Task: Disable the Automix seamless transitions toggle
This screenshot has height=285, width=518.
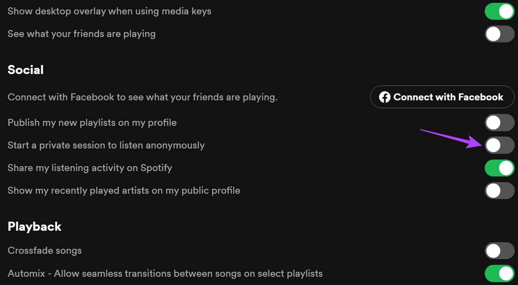Action: pos(499,273)
